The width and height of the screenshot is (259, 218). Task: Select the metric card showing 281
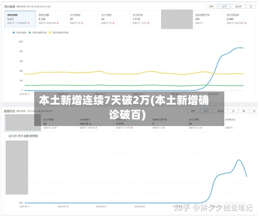(208, 19)
